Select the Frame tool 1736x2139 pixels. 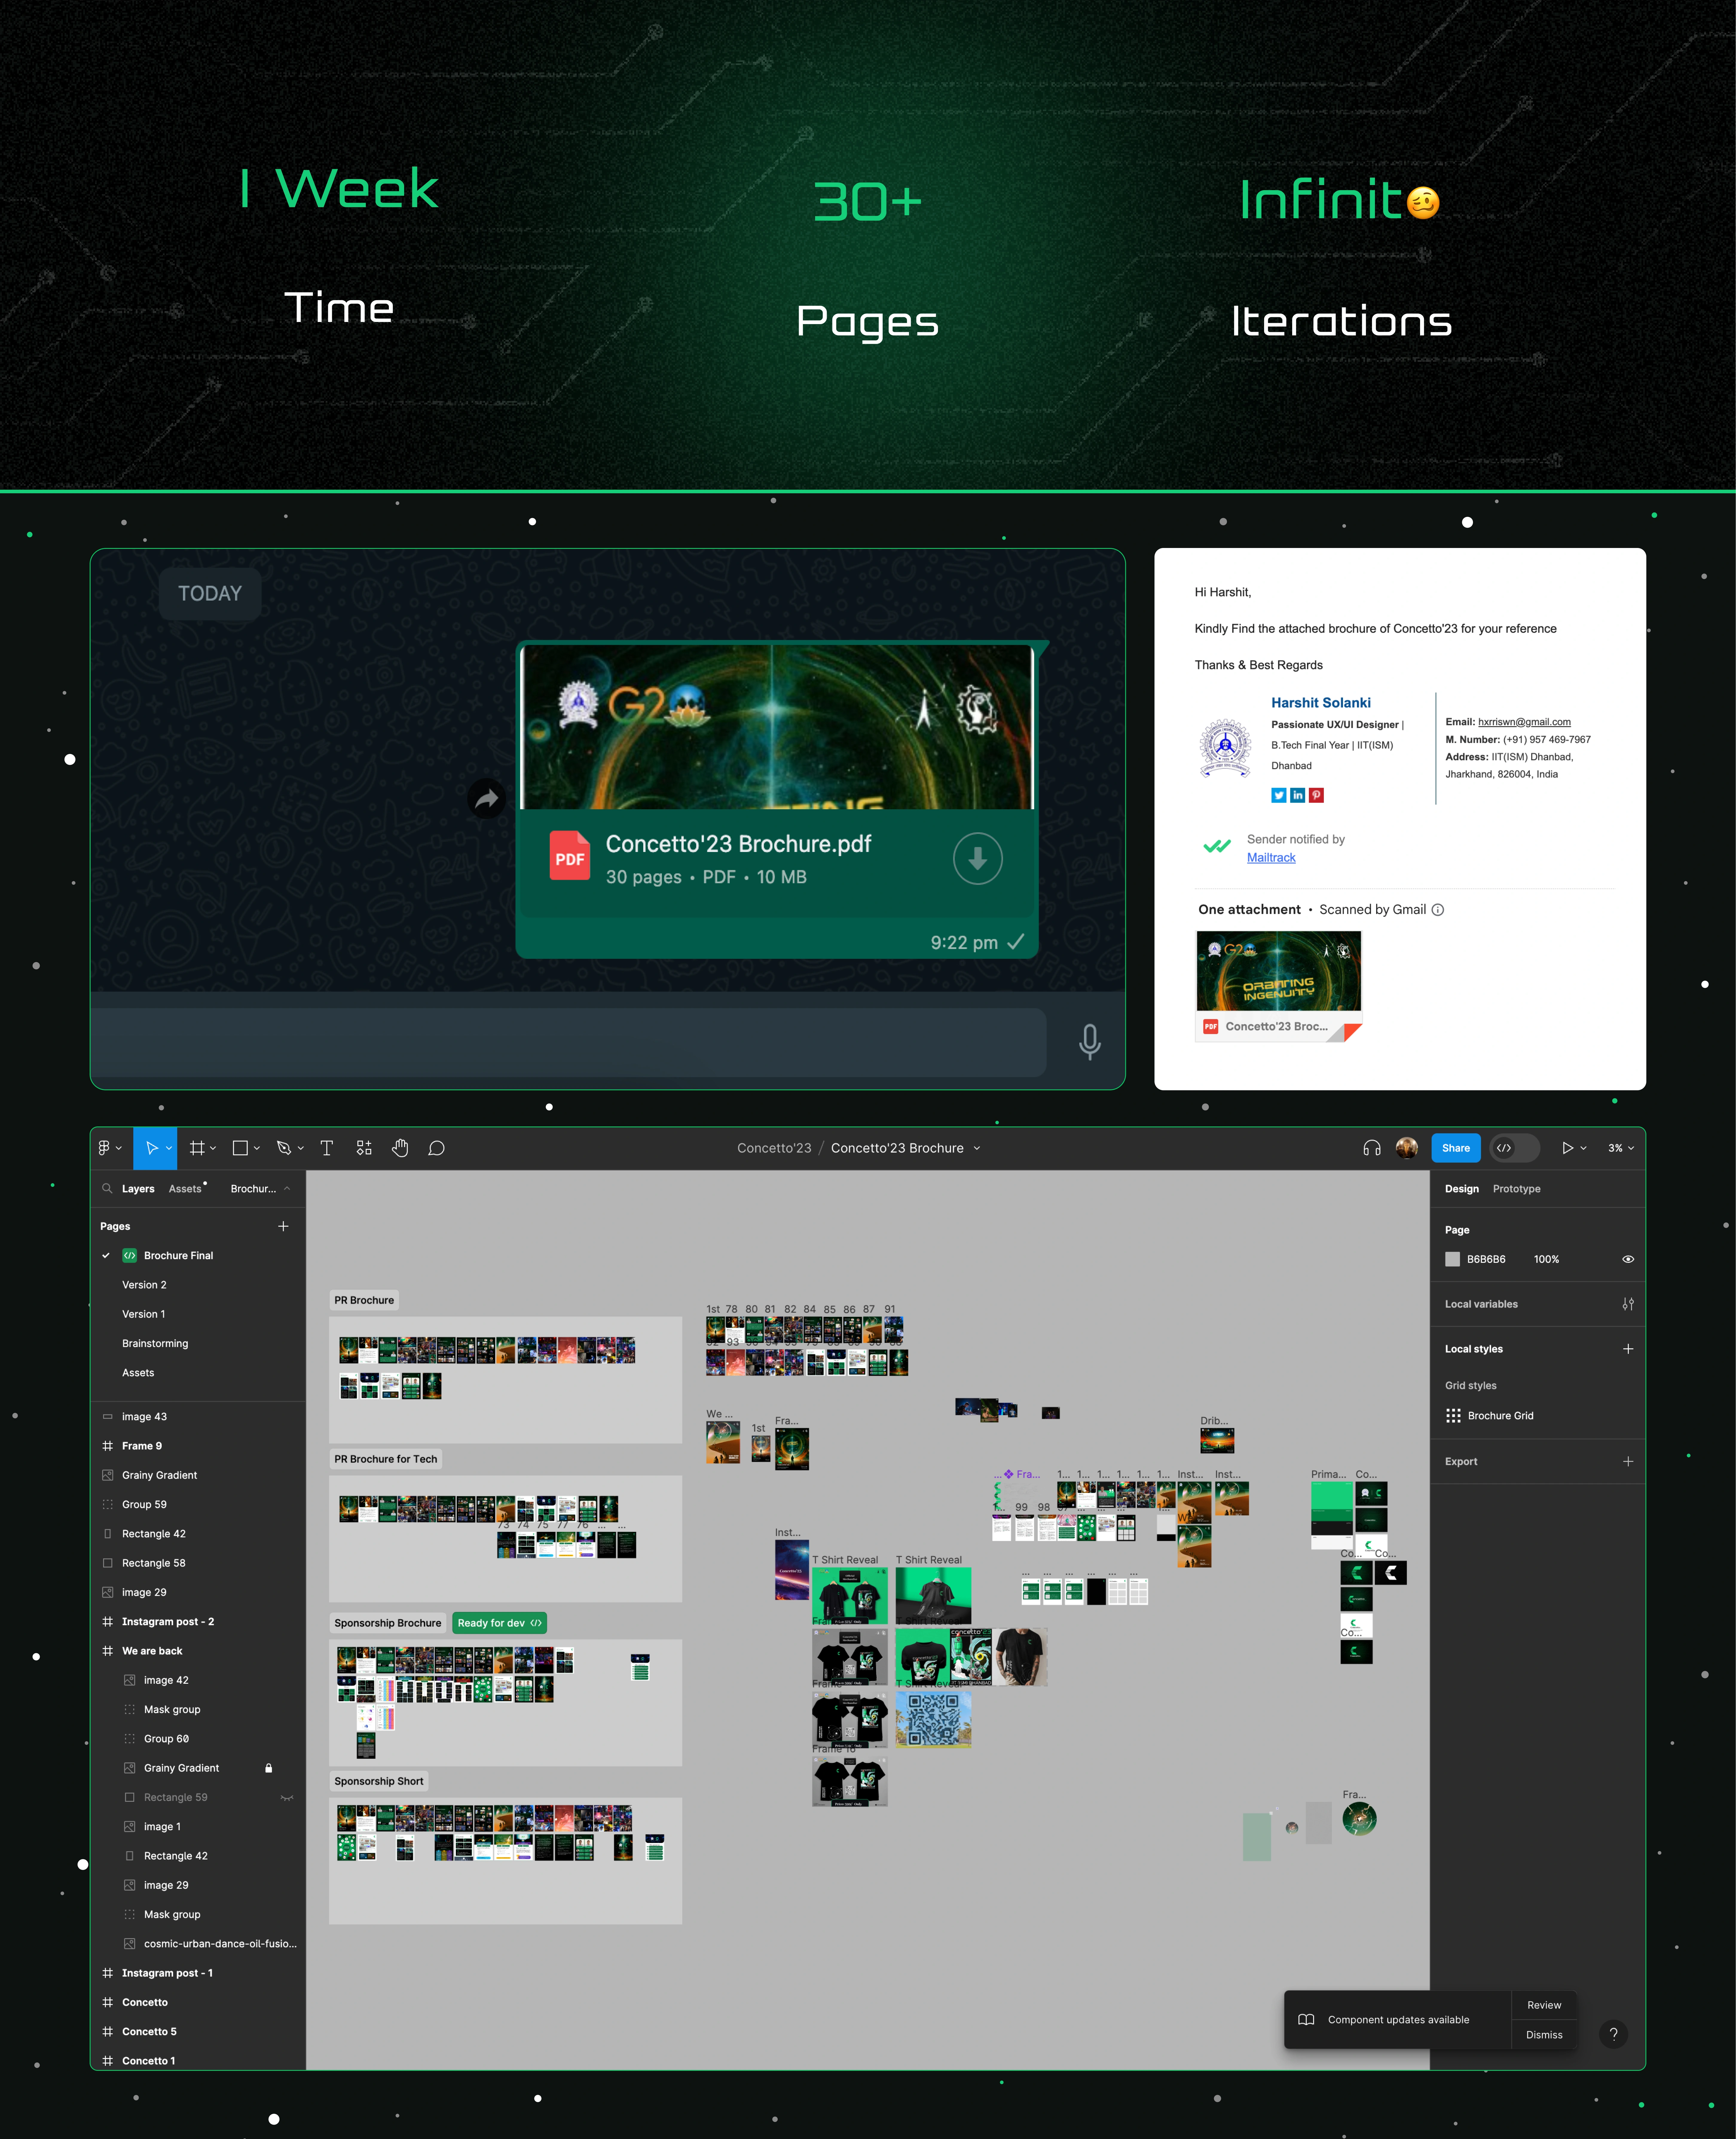(x=197, y=1148)
